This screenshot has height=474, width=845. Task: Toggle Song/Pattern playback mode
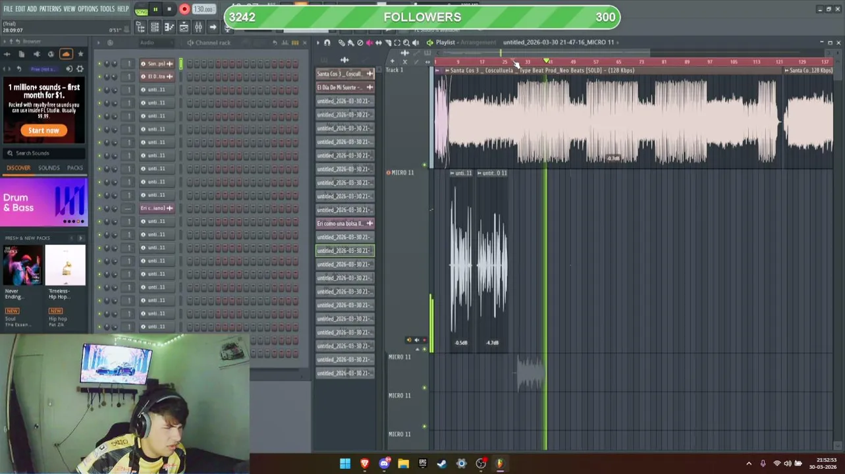point(141,10)
